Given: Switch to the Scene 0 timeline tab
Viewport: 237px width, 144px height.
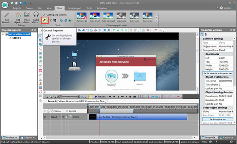Looking at the screenshot, I should (x=52, y=101).
